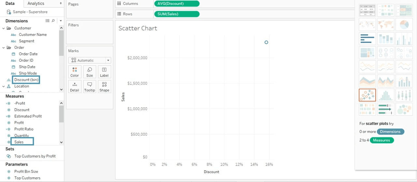Open the Dimensions pane dropdown menu
417x182 pixels.
(x=61, y=21)
